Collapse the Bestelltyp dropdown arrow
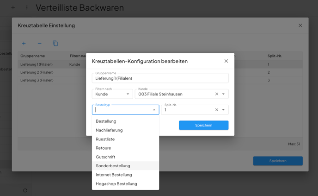 pos(154,110)
